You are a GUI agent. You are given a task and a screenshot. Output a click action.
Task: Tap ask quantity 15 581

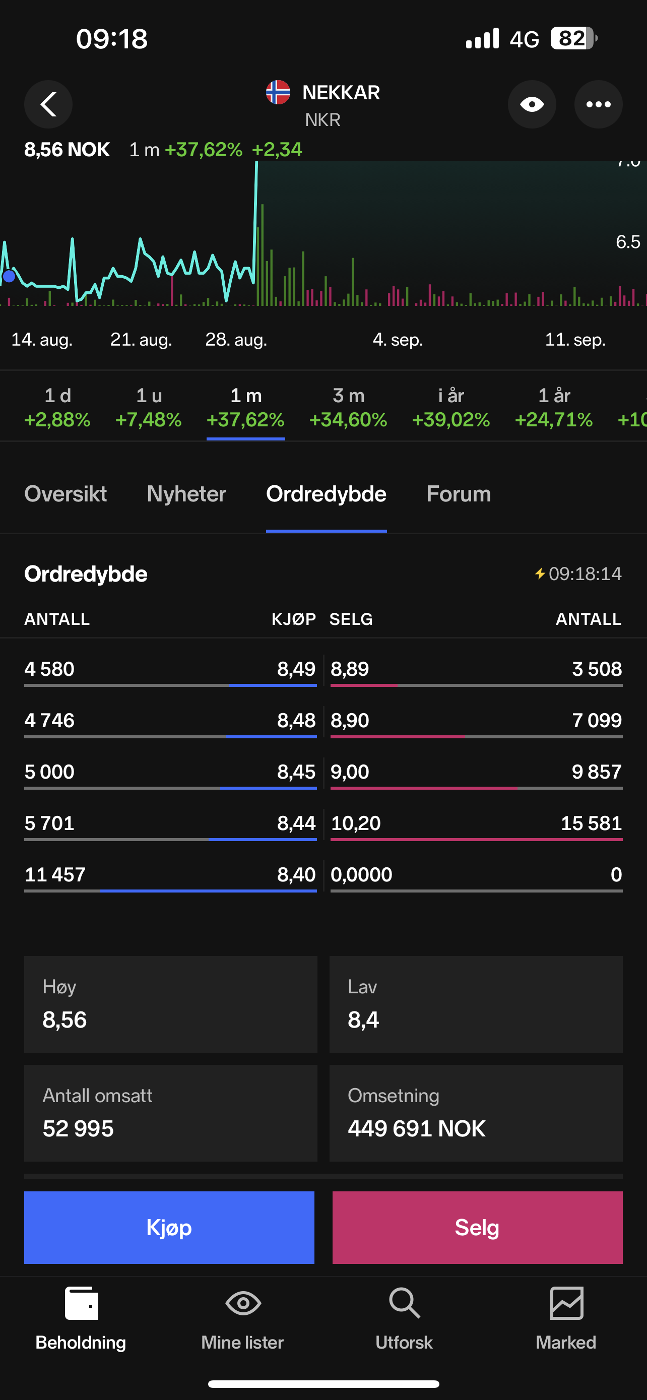click(x=591, y=823)
